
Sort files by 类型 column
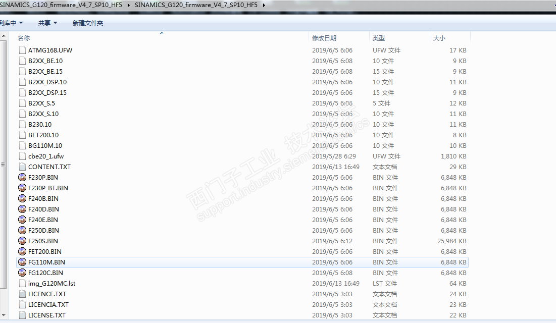379,38
